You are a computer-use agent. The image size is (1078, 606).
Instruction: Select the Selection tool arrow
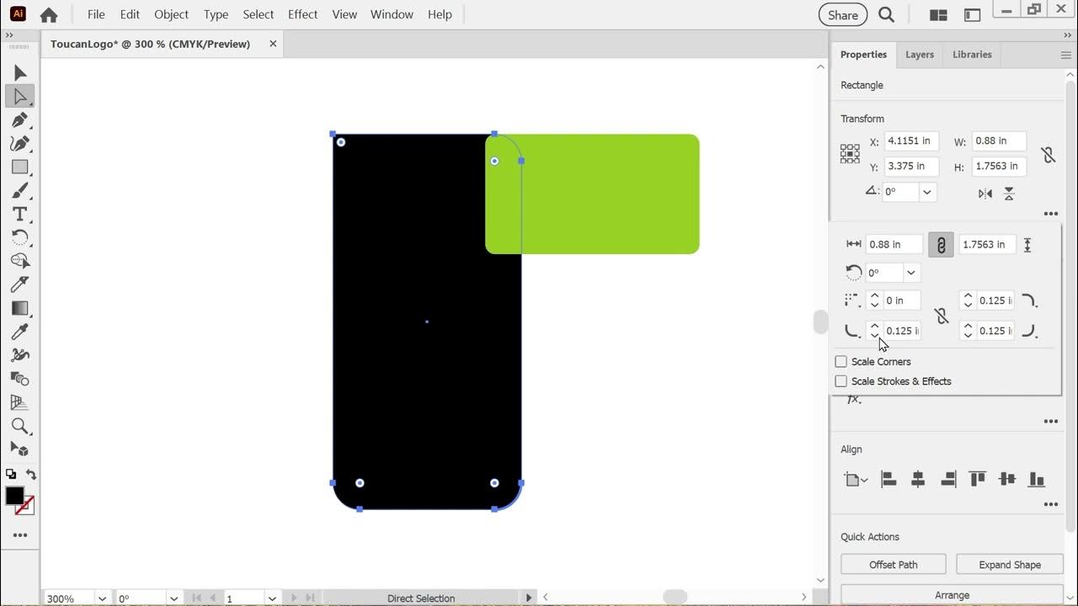20,73
